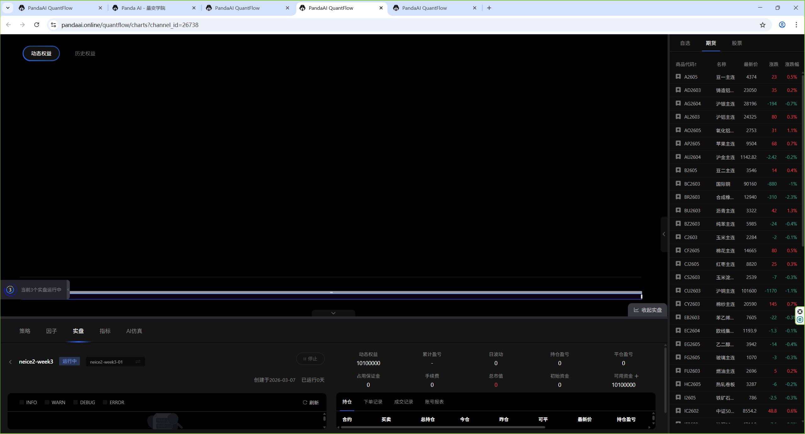Bookmark the B2605 futures row
The width and height of the screenshot is (805, 434).
[x=678, y=170]
